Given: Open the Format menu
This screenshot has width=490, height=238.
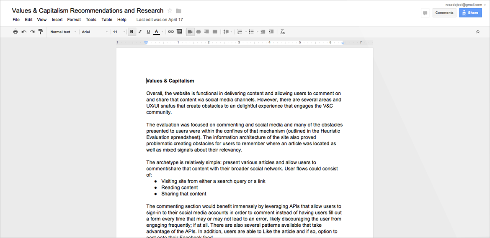Looking at the screenshot, I should pyautogui.click(x=74, y=20).
